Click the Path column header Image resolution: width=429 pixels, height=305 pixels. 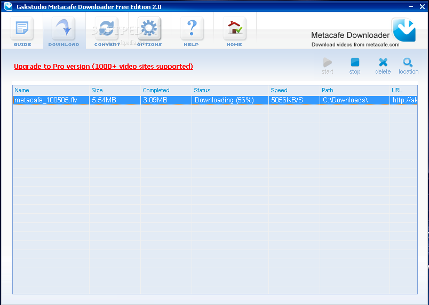pos(355,90)
